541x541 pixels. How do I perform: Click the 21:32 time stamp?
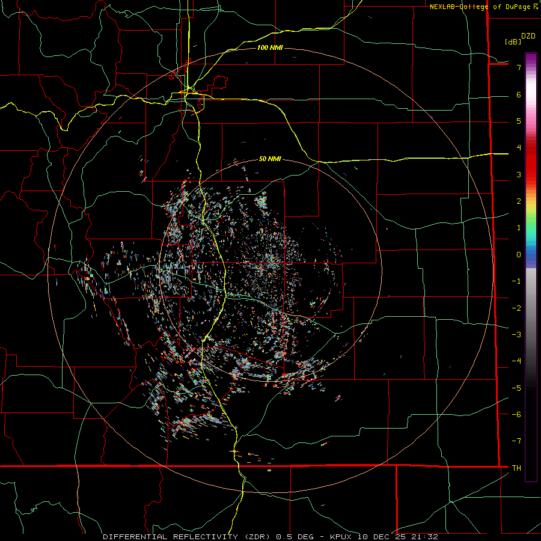click(x=424, y=537)
